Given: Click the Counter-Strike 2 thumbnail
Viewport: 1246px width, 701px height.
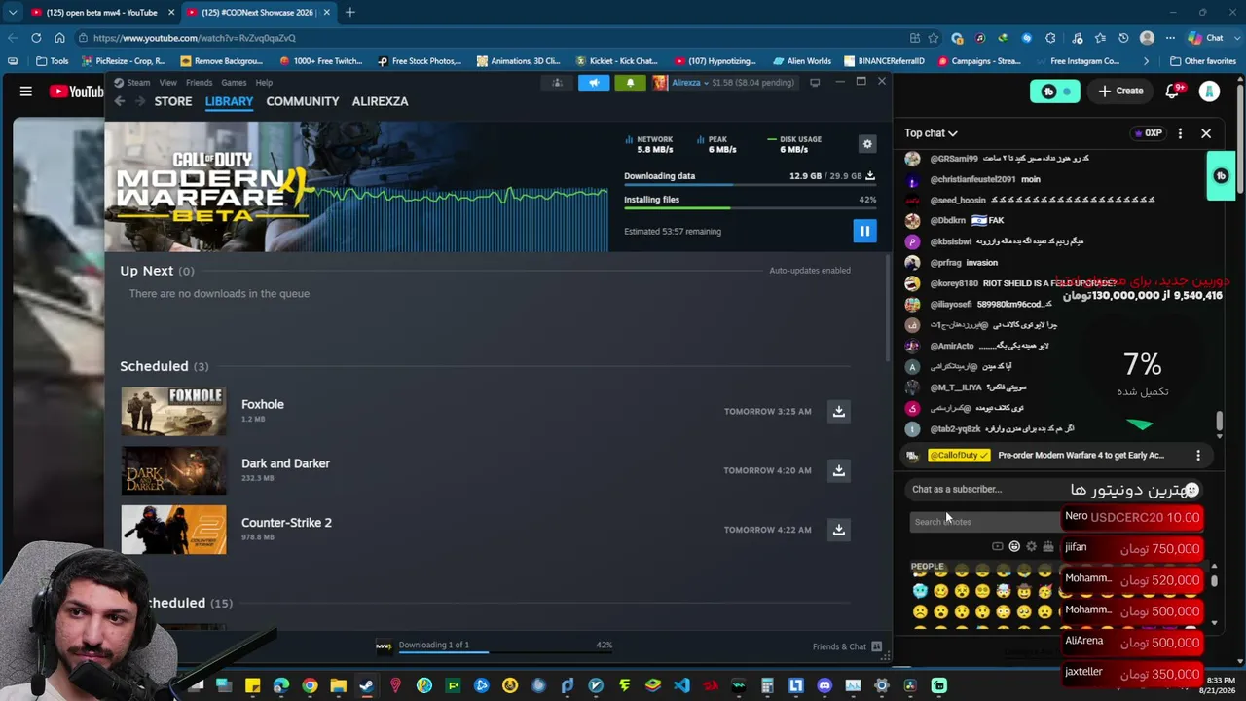Looking at the screenshot, I should click(x=173, y=530).
